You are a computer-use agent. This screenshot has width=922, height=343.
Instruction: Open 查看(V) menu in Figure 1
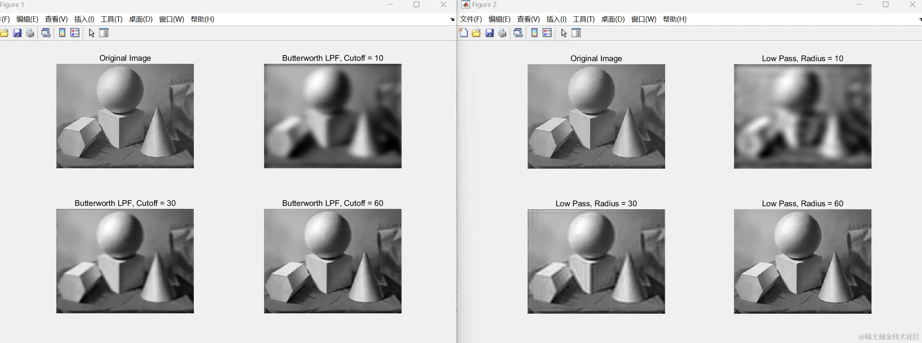56,19
